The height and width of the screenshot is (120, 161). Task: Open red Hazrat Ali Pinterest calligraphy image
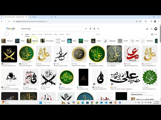click(132, 54)
